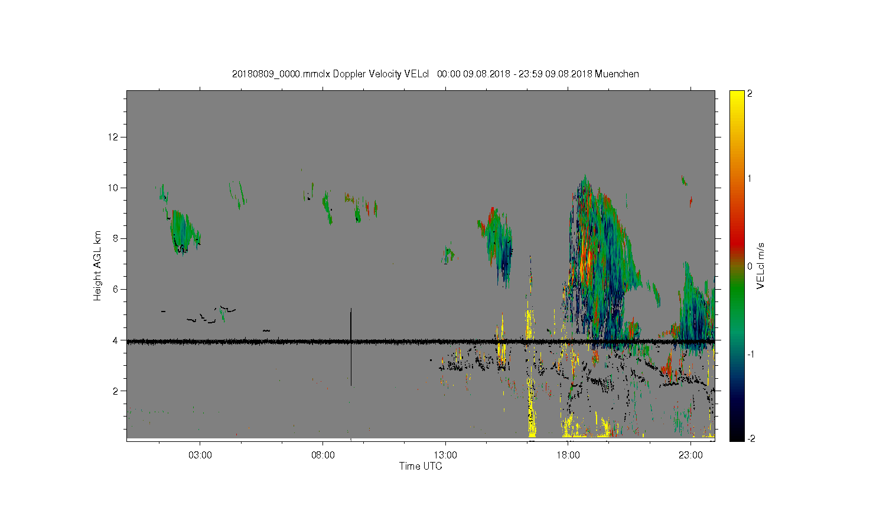Click the "Time UTC" axis label
The width and height of the screenshot is (886, 531).
tap(421, 466)
